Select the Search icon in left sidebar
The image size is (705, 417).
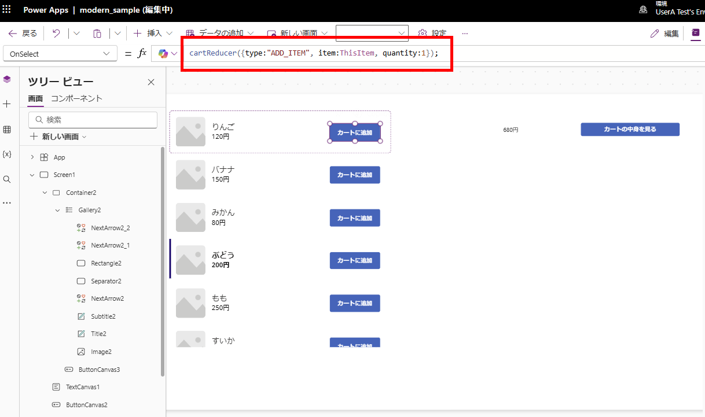click(x=7, y=179)
